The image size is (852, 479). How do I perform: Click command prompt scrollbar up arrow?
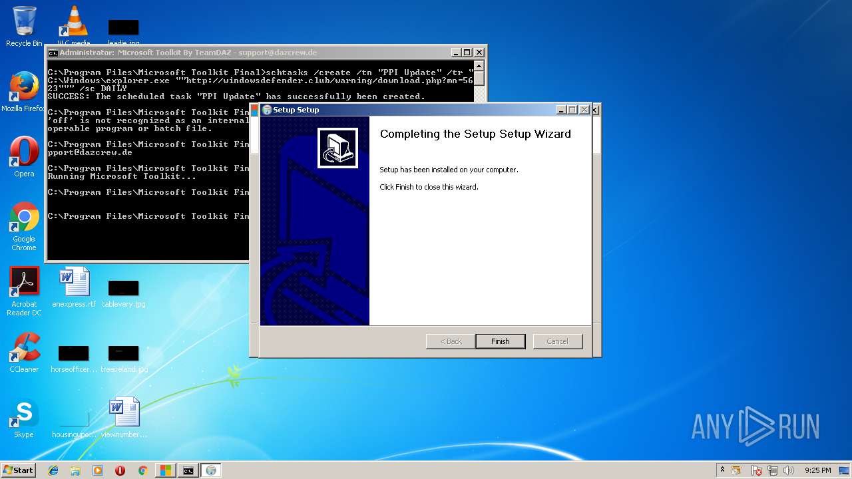click(x=479, y=66)
